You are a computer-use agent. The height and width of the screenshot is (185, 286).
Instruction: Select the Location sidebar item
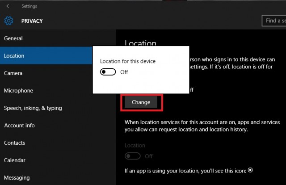coord(14,56)
